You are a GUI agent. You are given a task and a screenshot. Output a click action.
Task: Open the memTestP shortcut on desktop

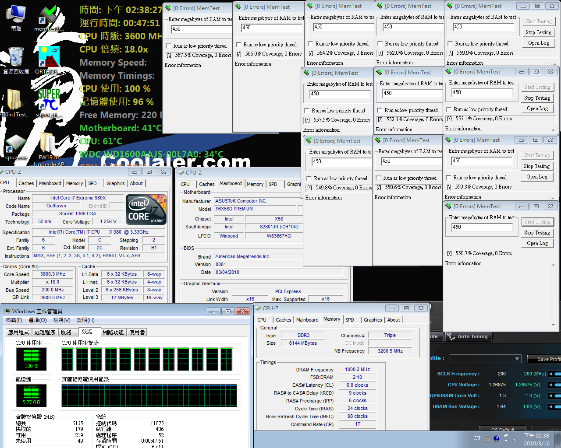coord(49,17)
